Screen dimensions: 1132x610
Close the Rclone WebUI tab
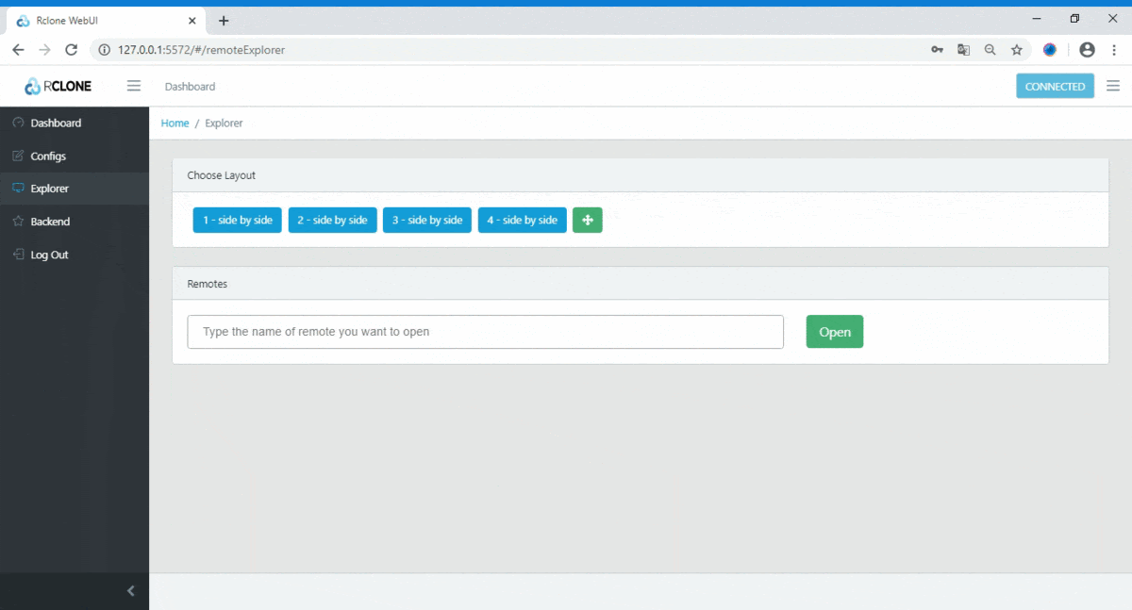coord(191,21)
